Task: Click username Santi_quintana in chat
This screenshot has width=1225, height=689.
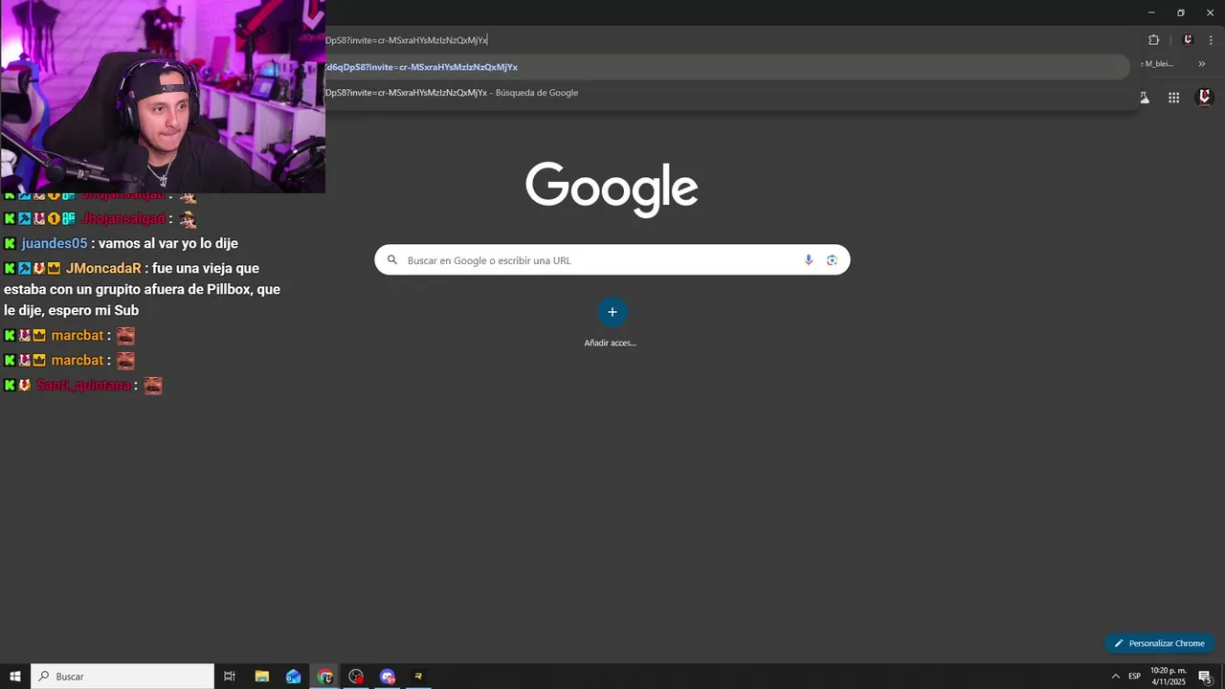Action: (83, 386)
